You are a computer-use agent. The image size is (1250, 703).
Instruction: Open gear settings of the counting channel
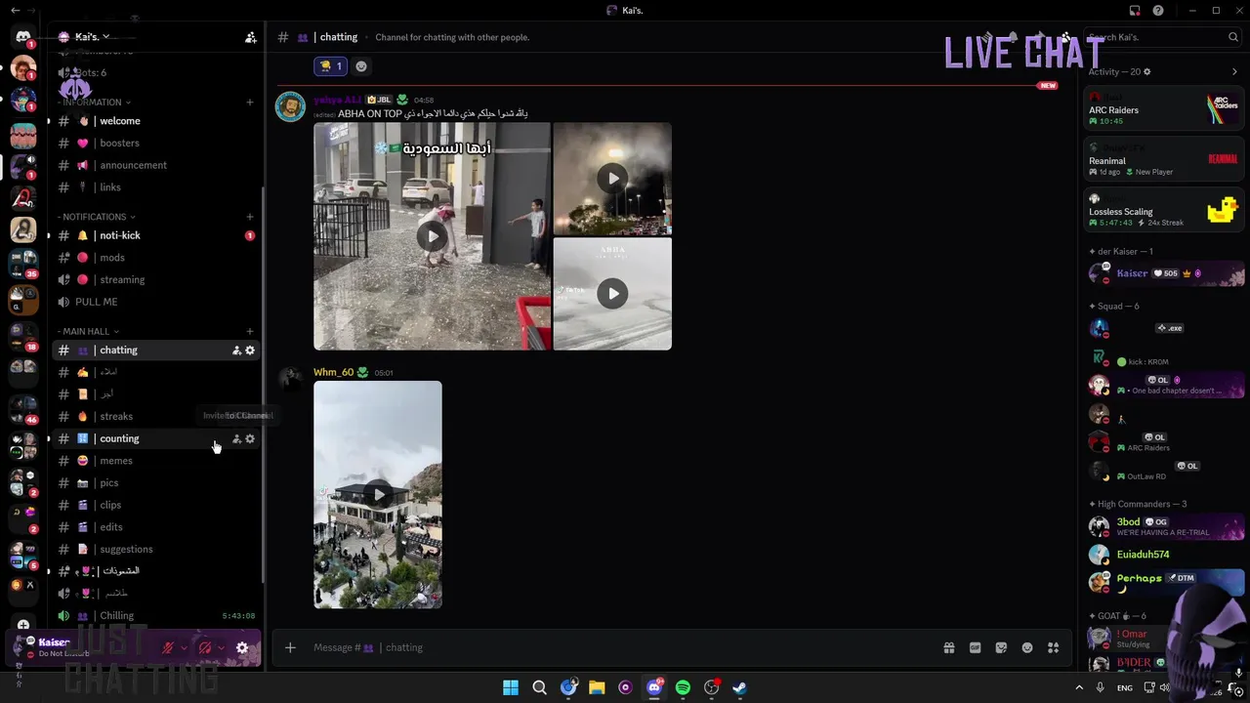(x=250, y=439)
